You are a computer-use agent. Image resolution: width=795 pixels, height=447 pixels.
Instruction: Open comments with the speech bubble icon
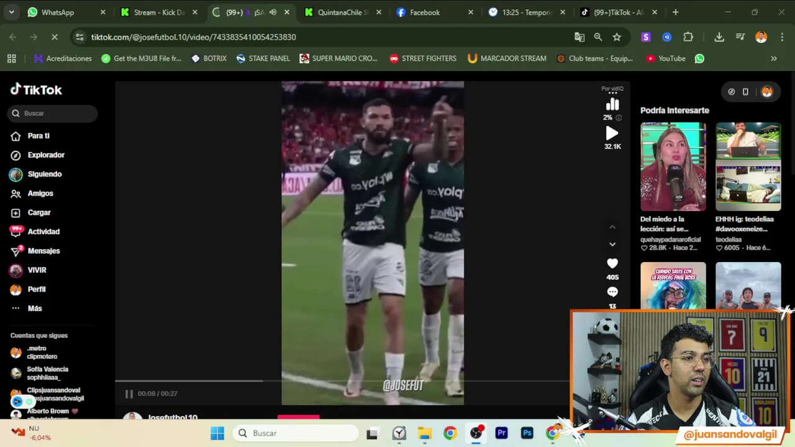[612, 292]
